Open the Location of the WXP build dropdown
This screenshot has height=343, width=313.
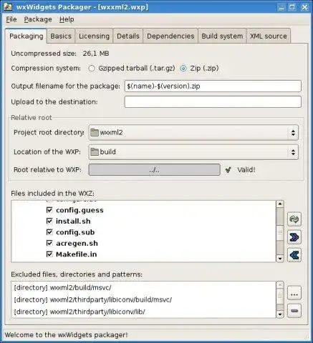(x=193, y=151)
